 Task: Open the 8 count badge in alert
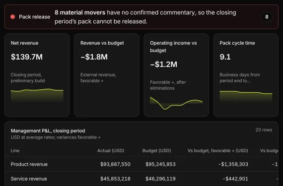click(267, 17)
